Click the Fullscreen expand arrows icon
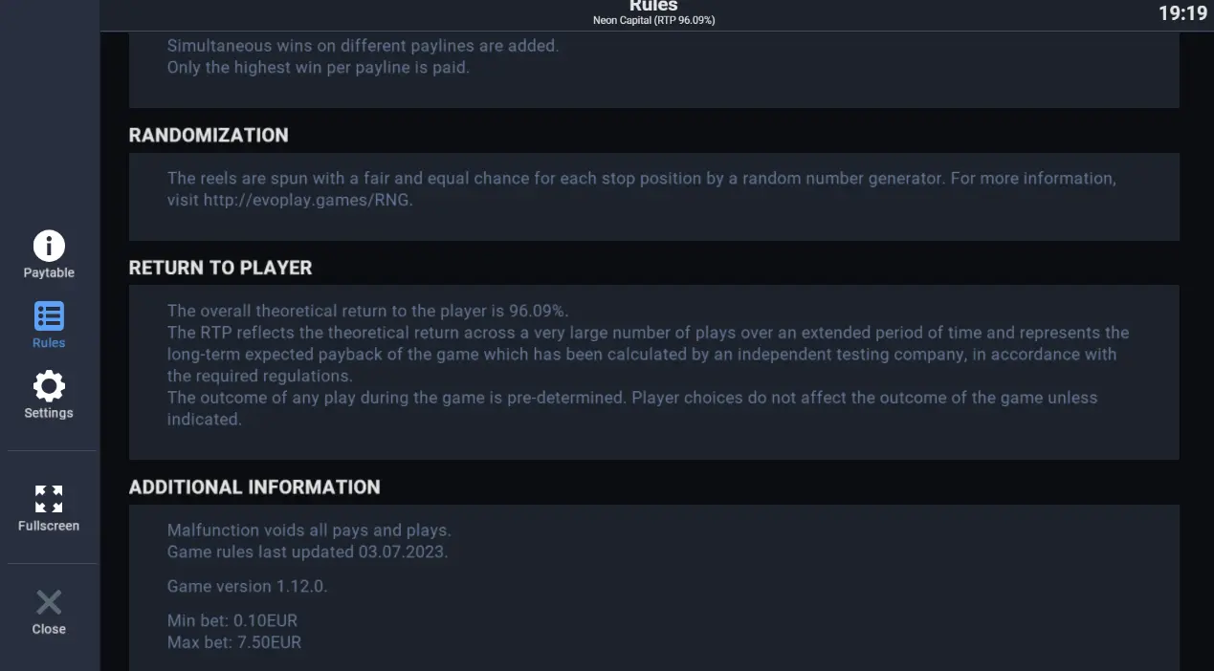 49,499
